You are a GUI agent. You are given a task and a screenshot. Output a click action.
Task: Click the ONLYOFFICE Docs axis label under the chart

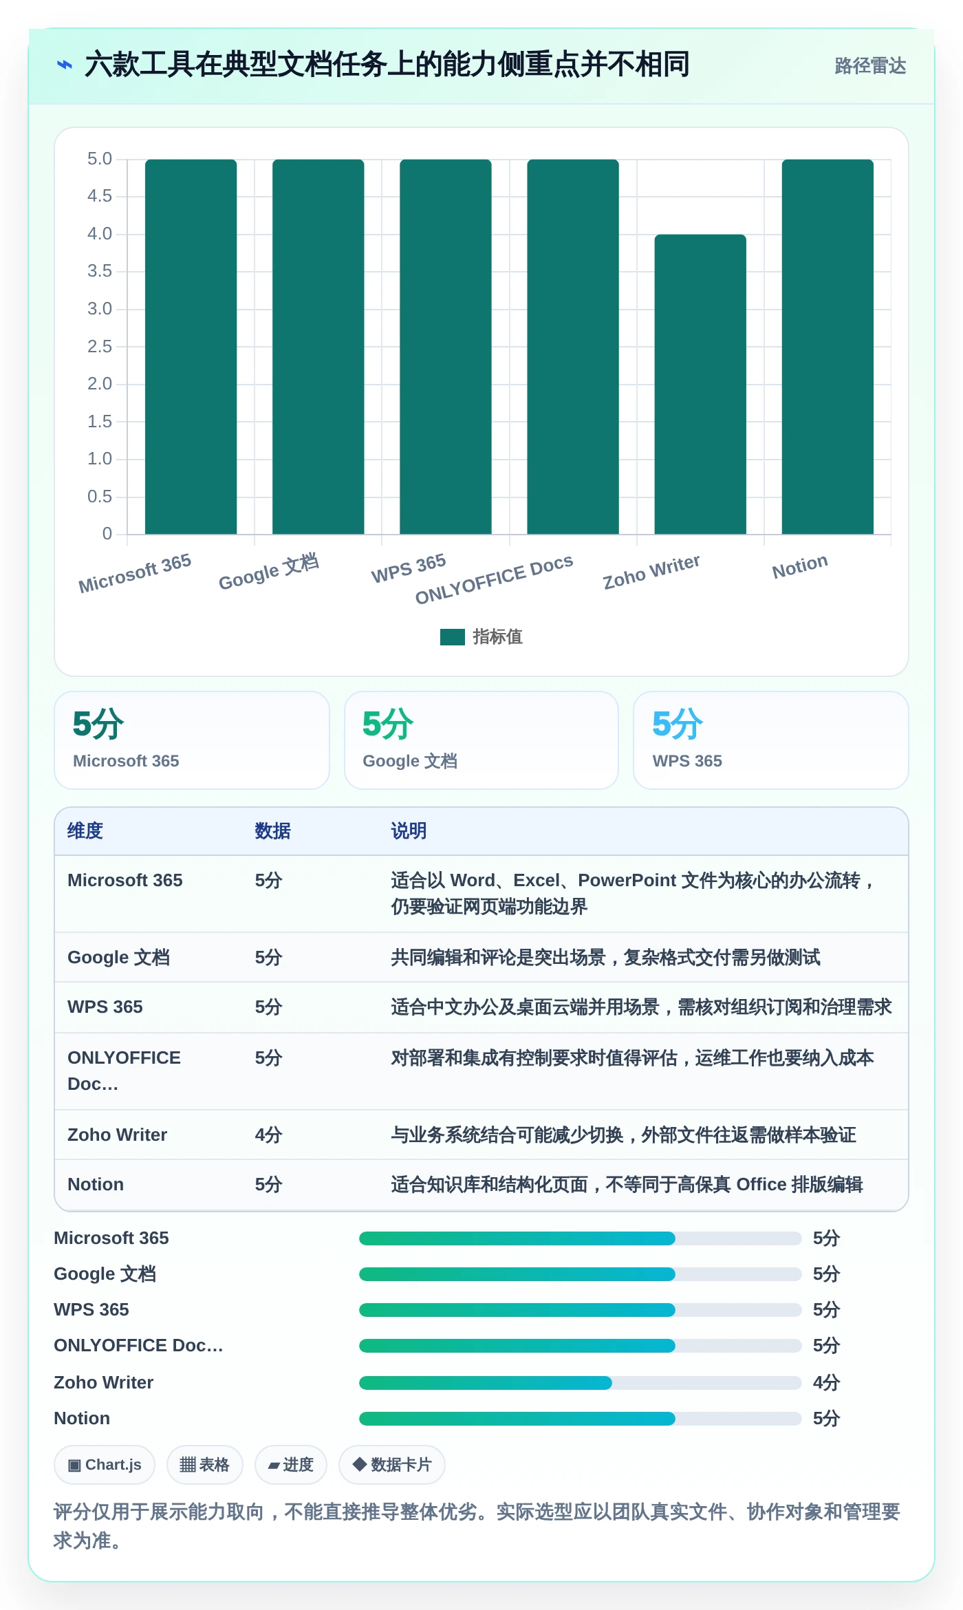pyautogui.click(x=494, y=579)
